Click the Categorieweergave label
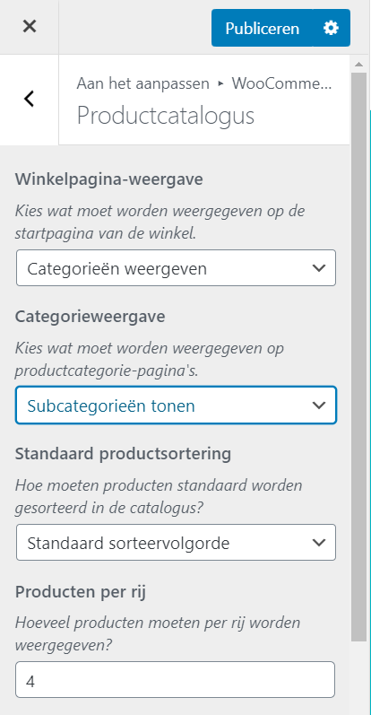Viewport: 371px width, 715px height. click(x=91, y=317)
